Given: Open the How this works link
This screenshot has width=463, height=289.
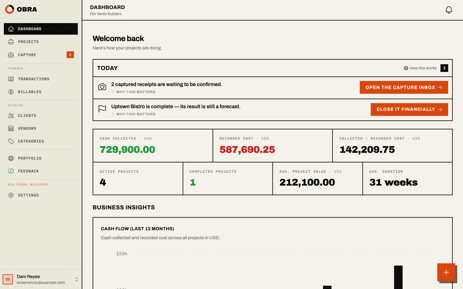Looking at the screenshot, I should [420, 68].
